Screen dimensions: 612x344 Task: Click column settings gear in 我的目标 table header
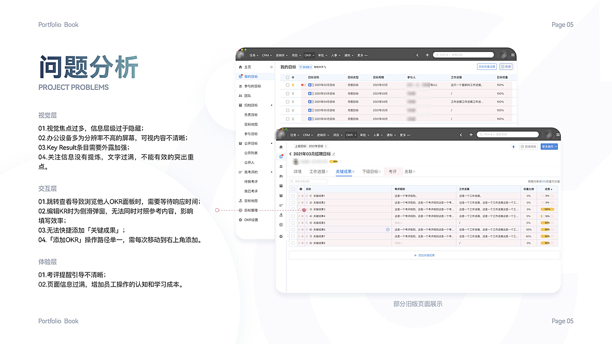point(293,77)
